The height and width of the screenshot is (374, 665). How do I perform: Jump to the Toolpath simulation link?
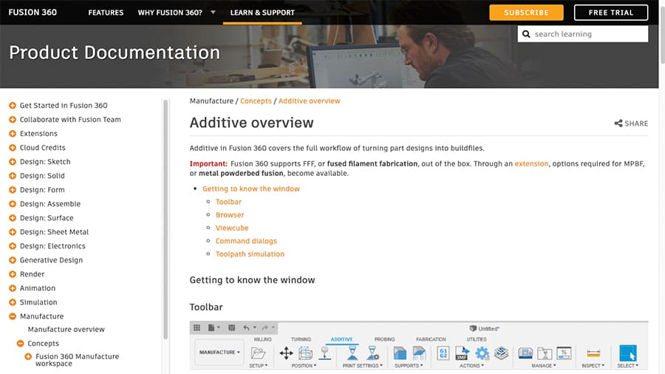pos(250,254)
